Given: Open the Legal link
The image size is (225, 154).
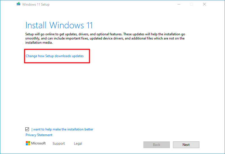Looking at the screenshot, I should click(x=78, y=143).
